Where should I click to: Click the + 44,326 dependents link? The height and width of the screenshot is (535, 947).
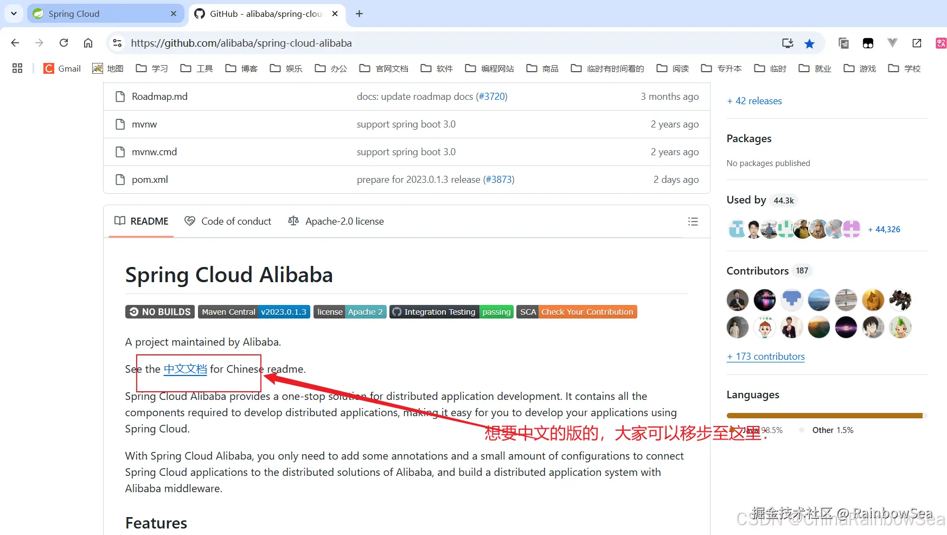tap(884, 230)
